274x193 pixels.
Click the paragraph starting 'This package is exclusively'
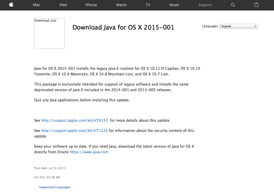[111, 87]
